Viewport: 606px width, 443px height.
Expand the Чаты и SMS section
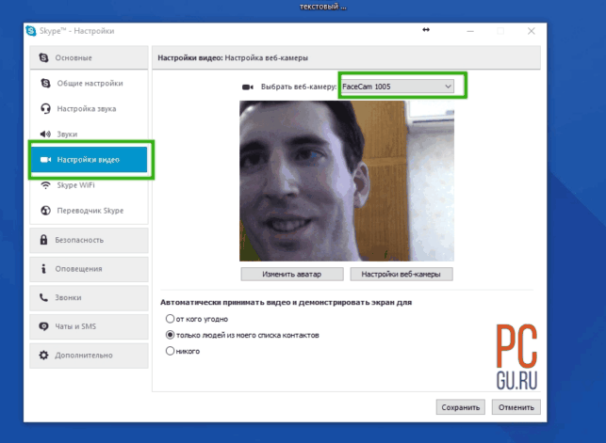click(x=89, y=326)
